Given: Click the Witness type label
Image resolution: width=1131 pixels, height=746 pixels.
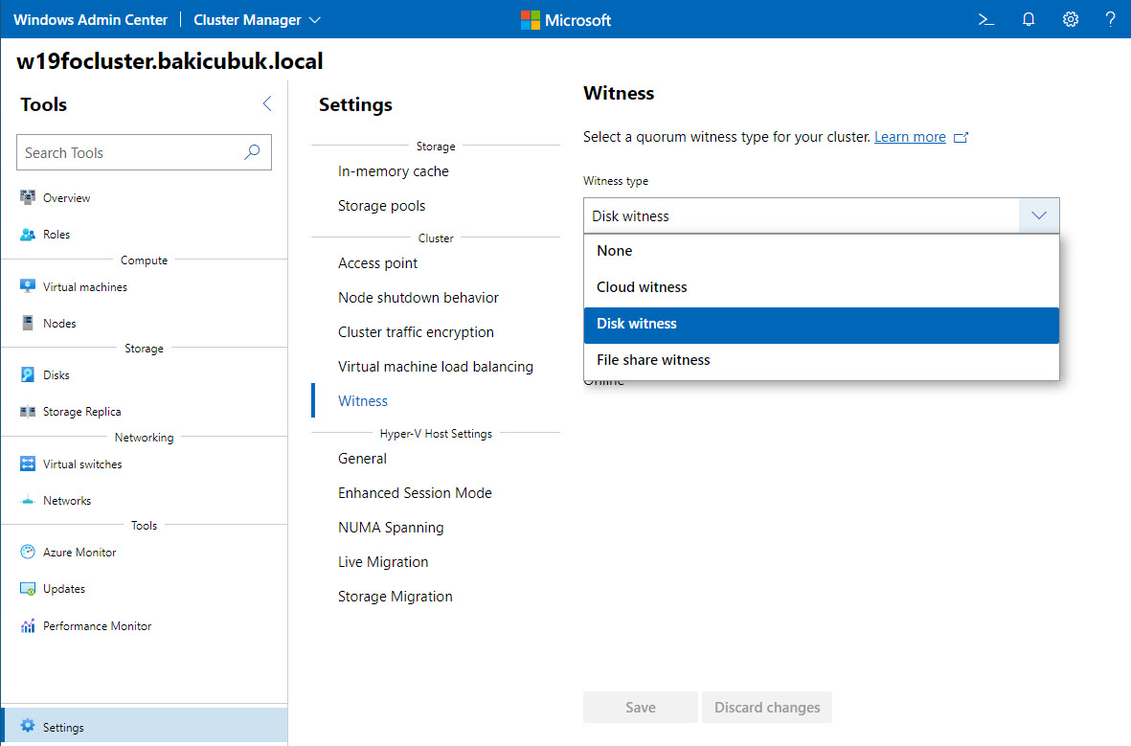Looking at the screenshot, I should click(616, 181).
